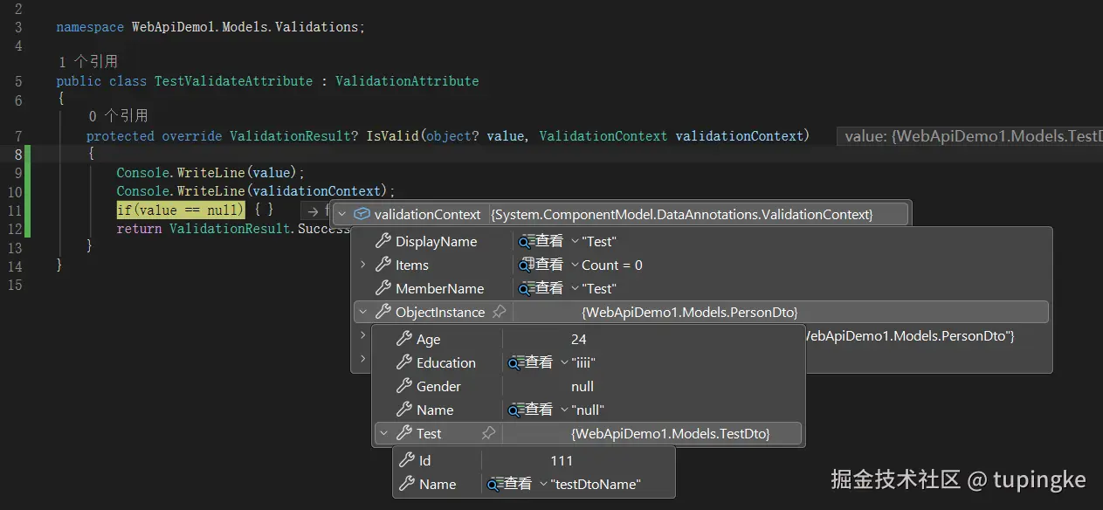Viewport: 1103px width, 510px height.
Task: Select the Age value 24
Action: (x=578, y=339)
